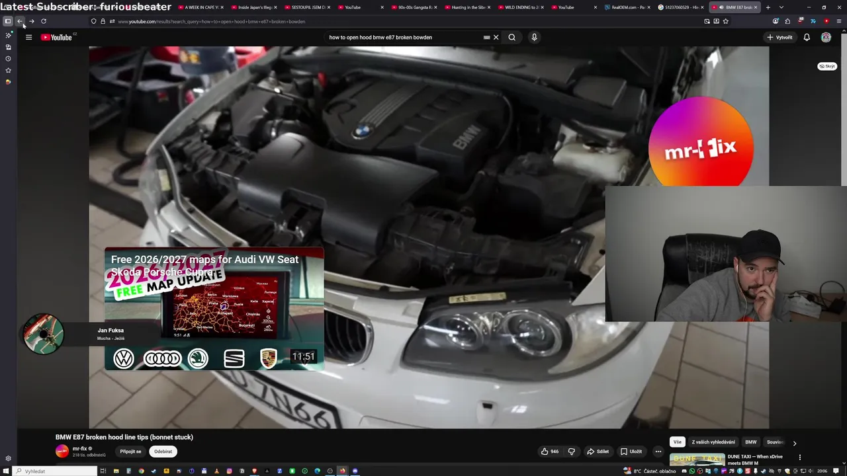Go back using the browser back arrow

pyautogui.click(x=20, y=21)
